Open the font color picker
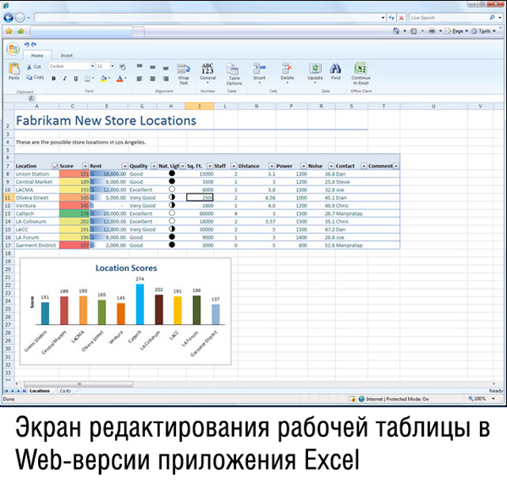 coord(121,78)
